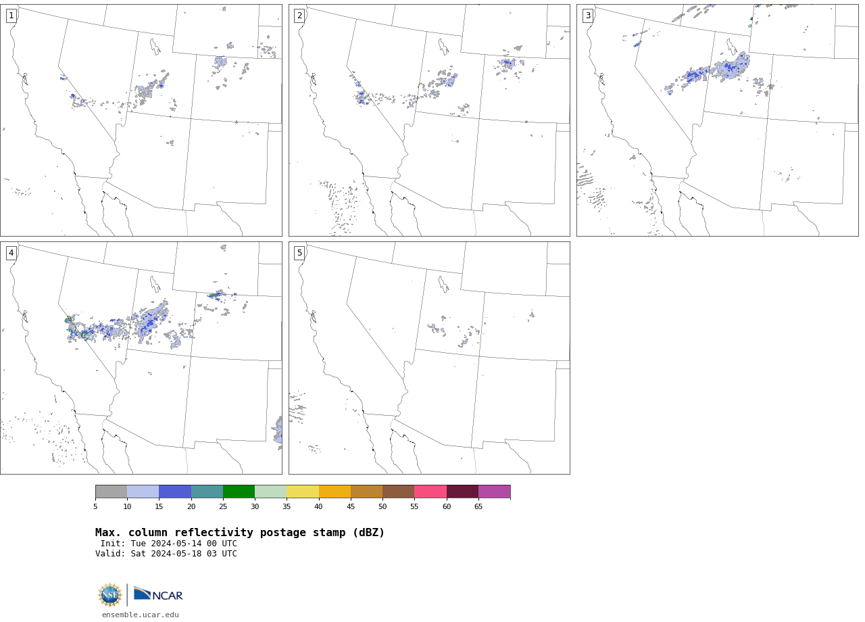This screenshot has height=622, width=865.
Task: Click the pale green 30-35 dBZ swatch
Action: pyautogui.click(x=270, y=492)
